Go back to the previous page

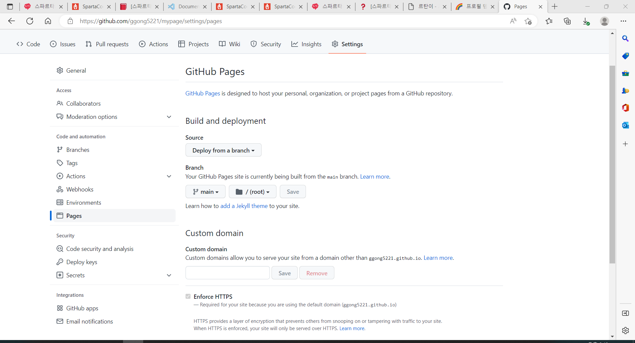click(x=12, y=21)
